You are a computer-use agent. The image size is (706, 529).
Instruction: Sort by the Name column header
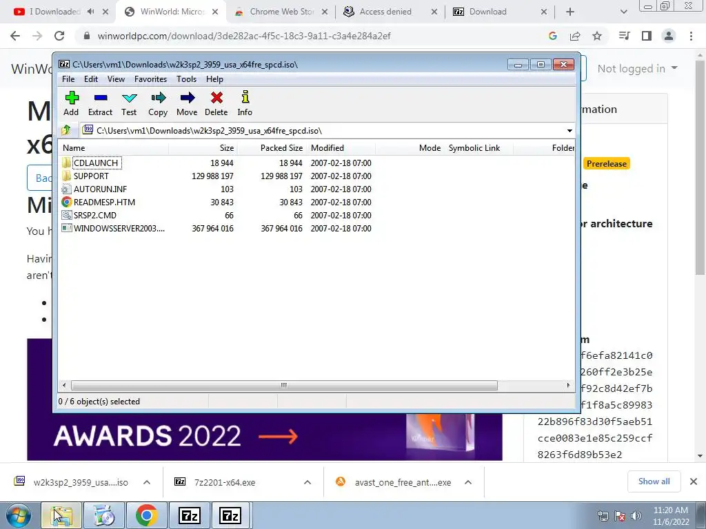114,148
